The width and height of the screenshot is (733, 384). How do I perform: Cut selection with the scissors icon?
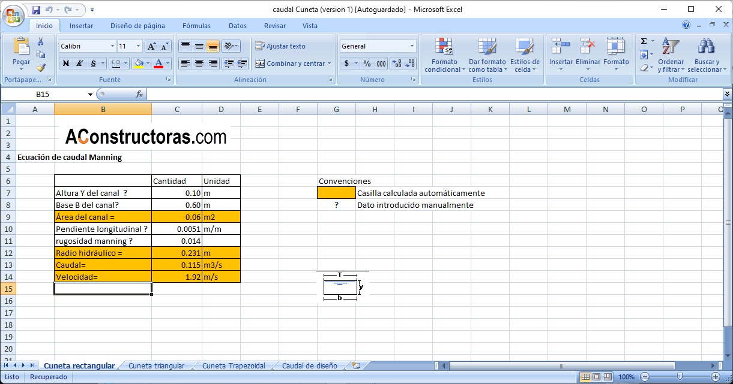click(x=41, y=42)
